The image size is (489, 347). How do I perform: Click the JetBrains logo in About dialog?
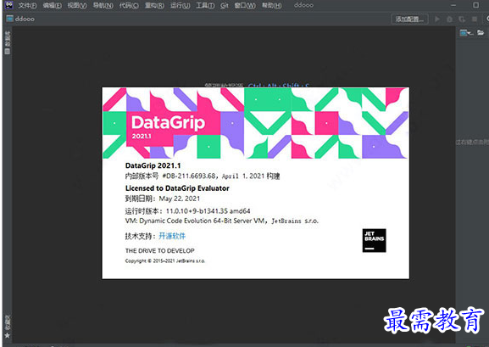coord(374,240)
